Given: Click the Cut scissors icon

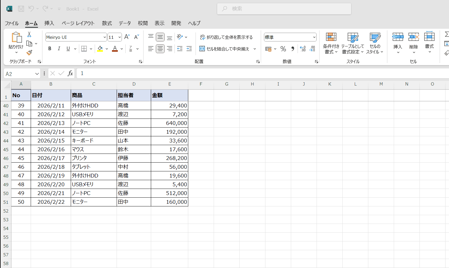Looking at the screenshot, I should [x=29, y=34].
